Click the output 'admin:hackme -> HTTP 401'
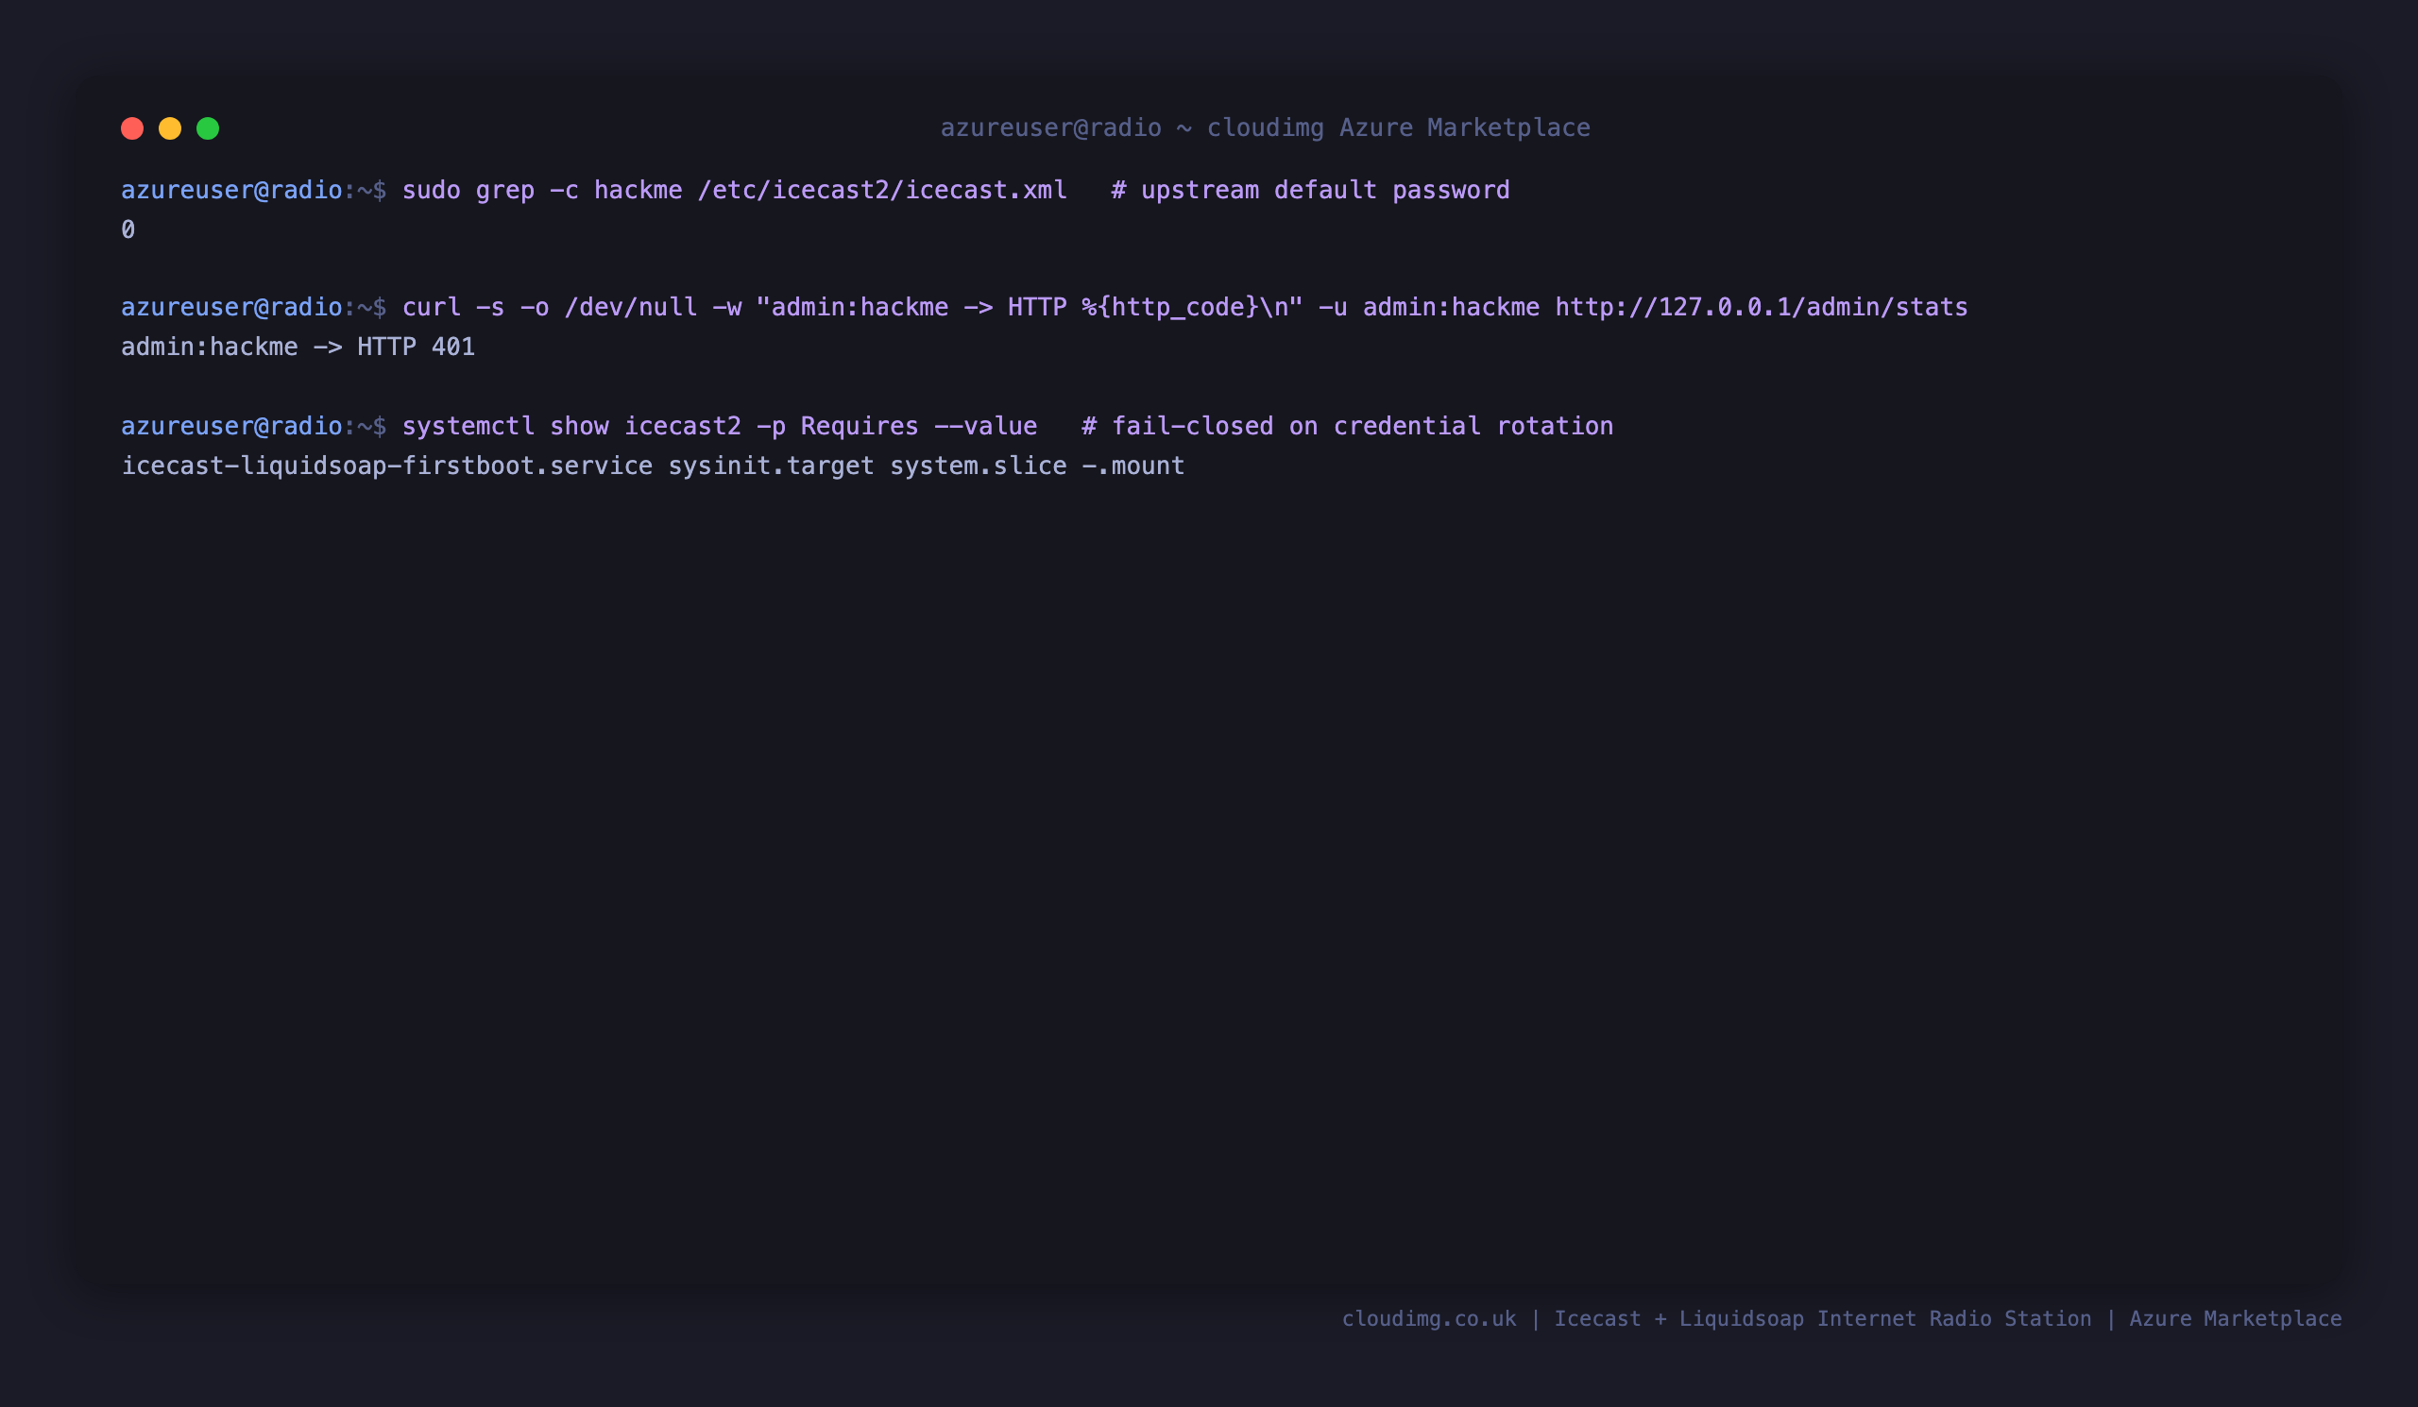Viewport: 2418px width, 1407px height. 298,347
